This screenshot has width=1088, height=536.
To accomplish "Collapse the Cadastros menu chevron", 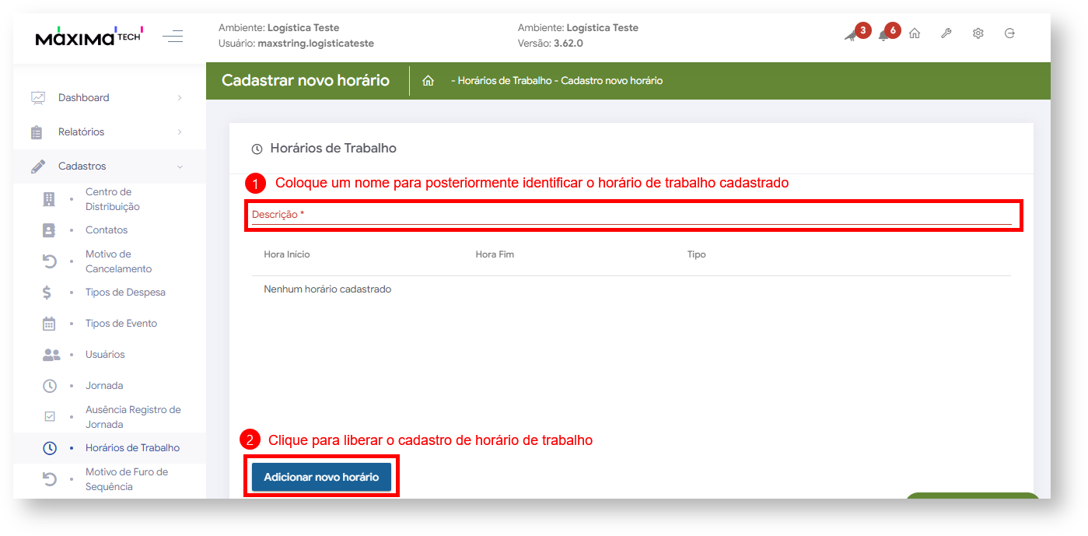I will tap(180, 166).
